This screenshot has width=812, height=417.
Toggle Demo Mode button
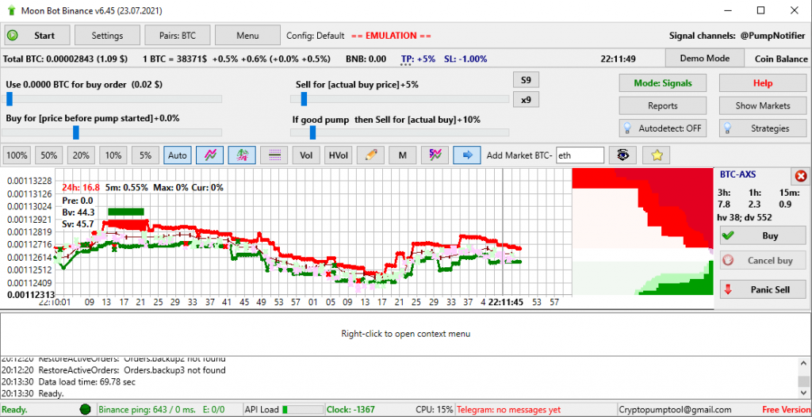(x=704, y=59)
